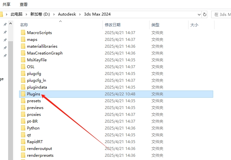
Task: Select the MaxCreationGraph folder name
Action: click(x=45, y=53)
